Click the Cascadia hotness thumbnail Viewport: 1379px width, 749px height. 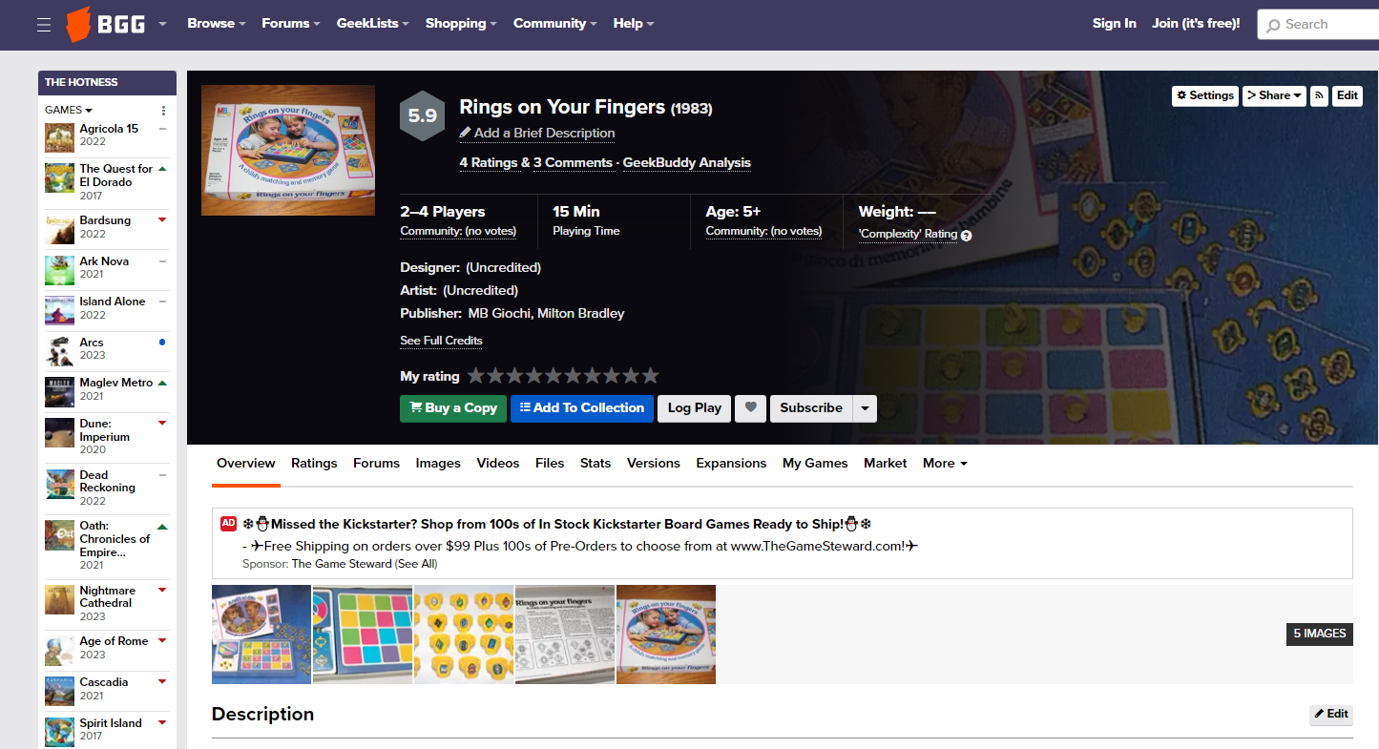coord(60,692)
